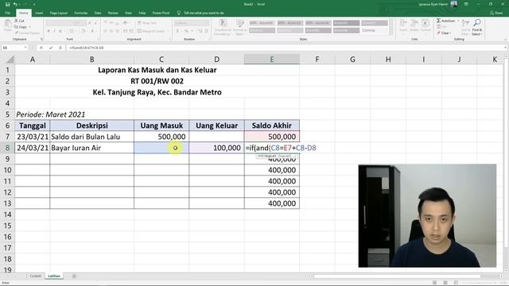This screenshot has width=509, height=286.
Task: Collapse the ribbon with the caret
Action: (x=506, y=39)
